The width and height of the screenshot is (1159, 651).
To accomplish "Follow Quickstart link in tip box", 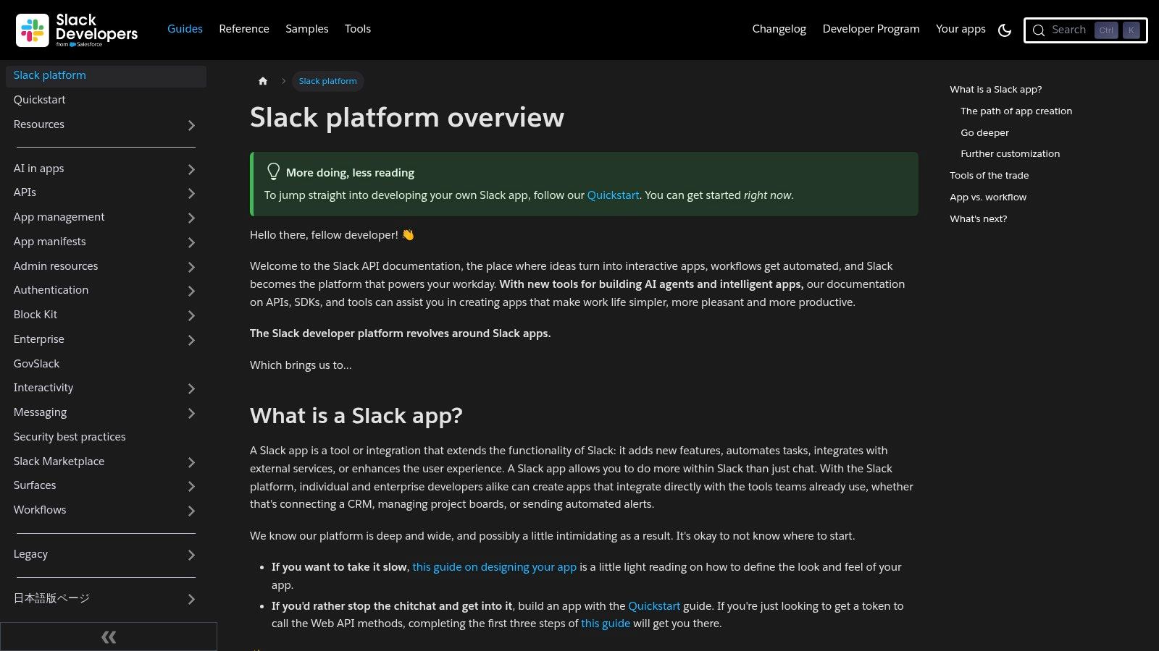I will [x=613, y=195].
